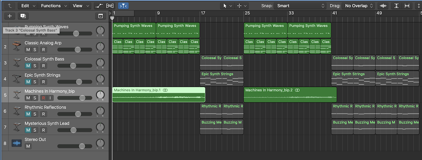Click the Mysterious Synth Lead track icon
422x160 pixels.
click(x=17, y=127)
